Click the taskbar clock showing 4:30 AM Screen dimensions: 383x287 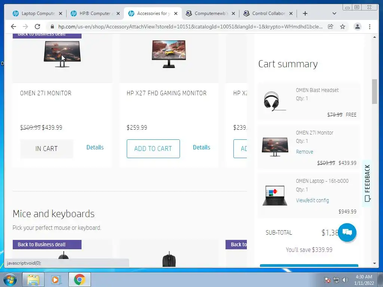(x=364, y=280)
